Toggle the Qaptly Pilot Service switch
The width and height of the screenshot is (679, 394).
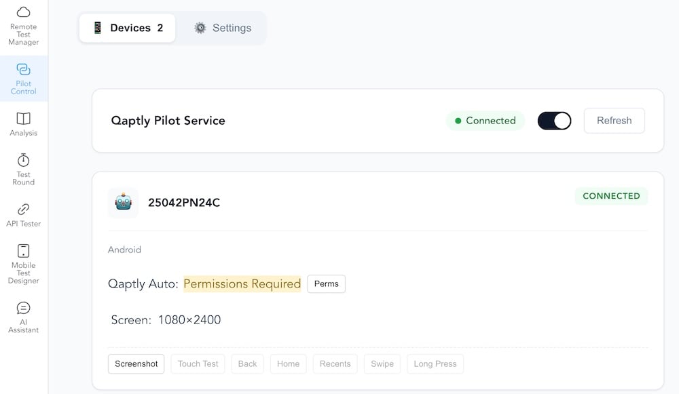tap(554, 121)
